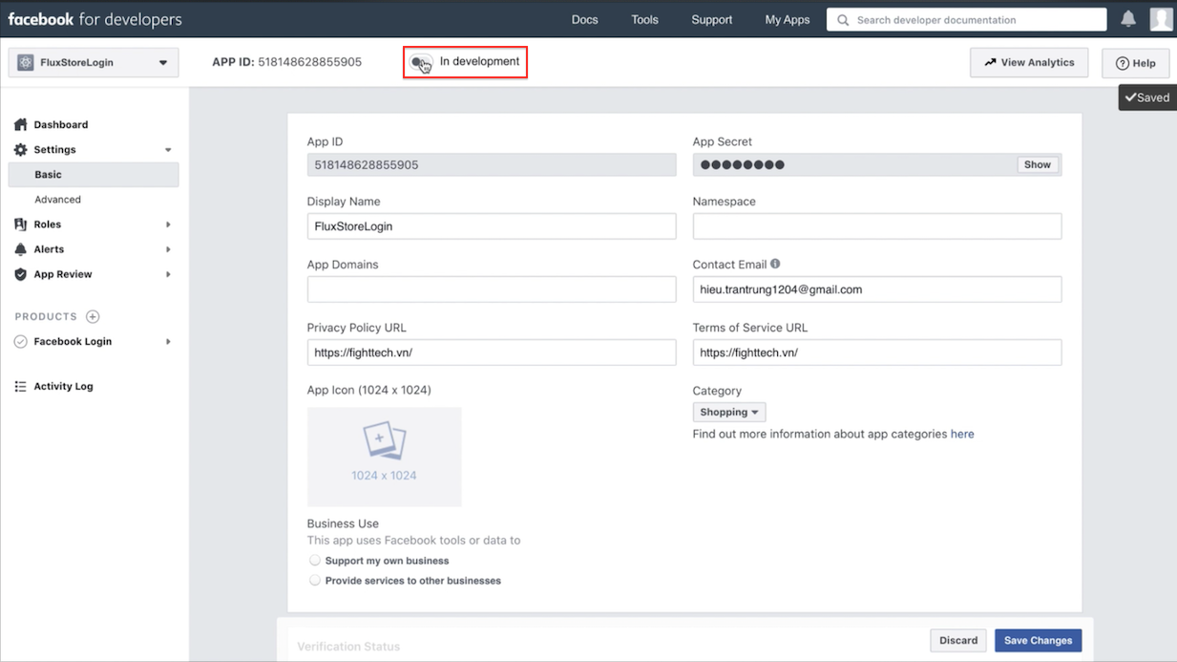Open the Support menu
Image resolution: width=1177 pixels, height=662 pixels.
711,20
